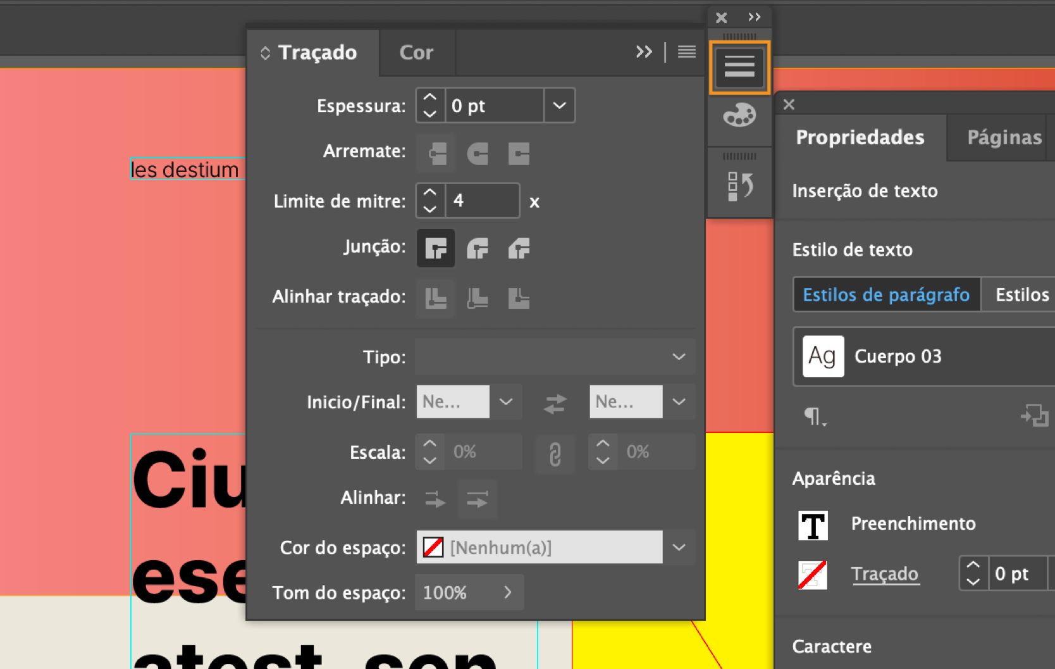Click the Traçado stroke none swatch
The width and height of the screenshot is (1055, 669).
pos(813,575)
